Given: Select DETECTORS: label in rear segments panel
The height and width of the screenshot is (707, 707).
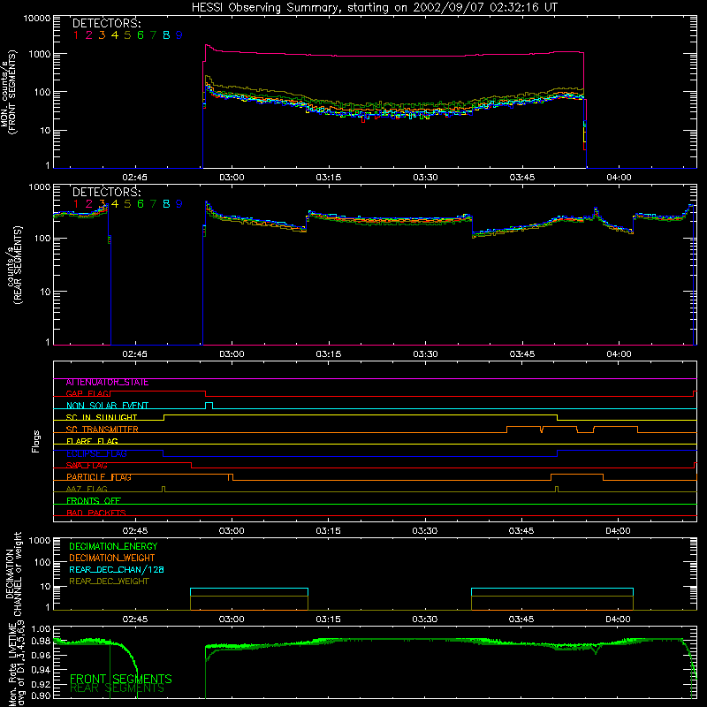Looking at the screenshot, I should click(x=106, y=192).
